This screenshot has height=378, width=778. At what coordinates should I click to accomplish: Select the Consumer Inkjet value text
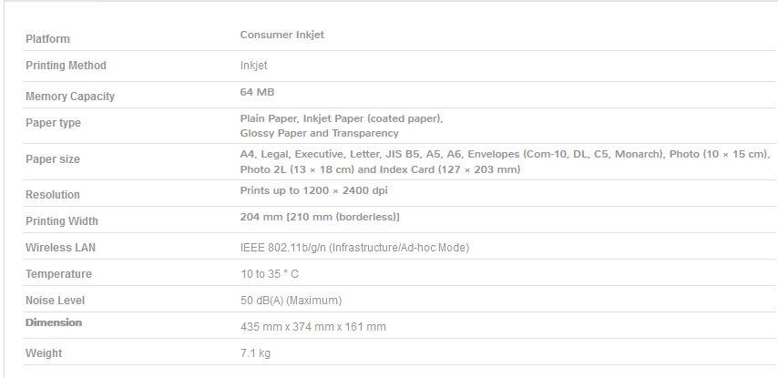(282, 35)
